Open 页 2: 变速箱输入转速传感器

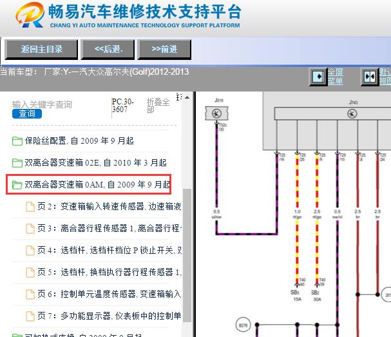109,207
